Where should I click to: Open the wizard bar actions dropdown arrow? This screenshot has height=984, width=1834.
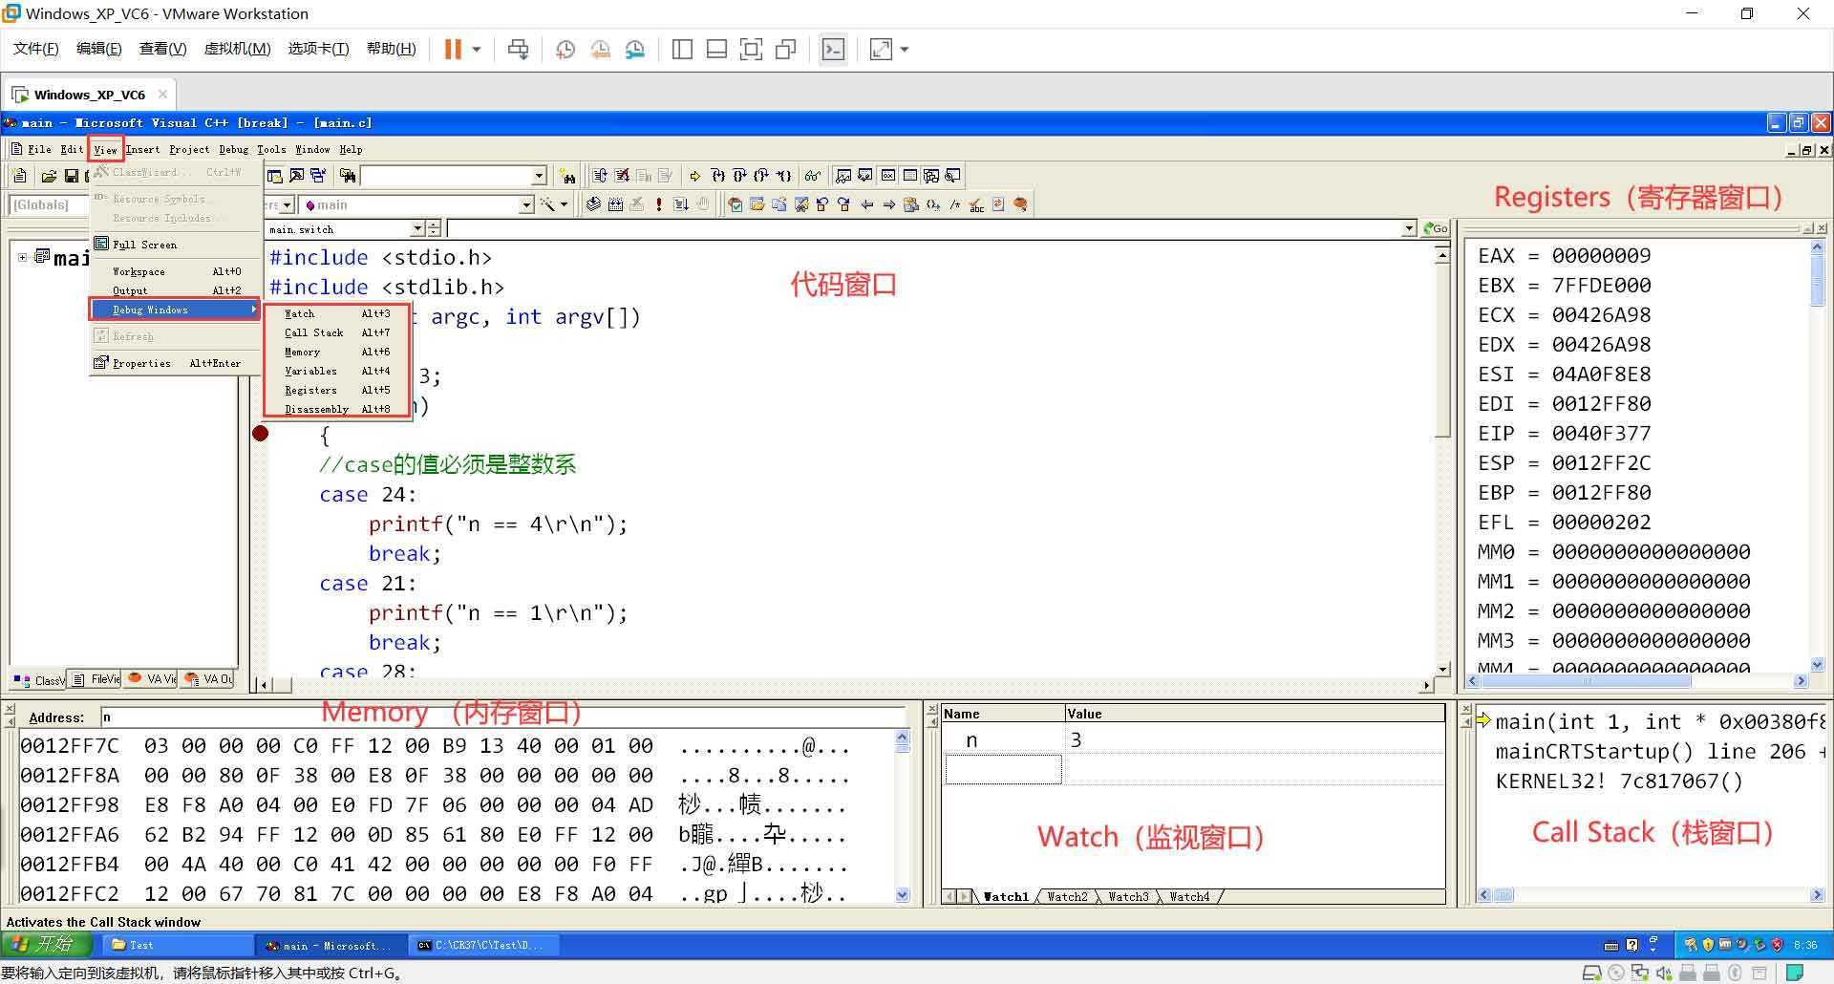tap(564, 204)
